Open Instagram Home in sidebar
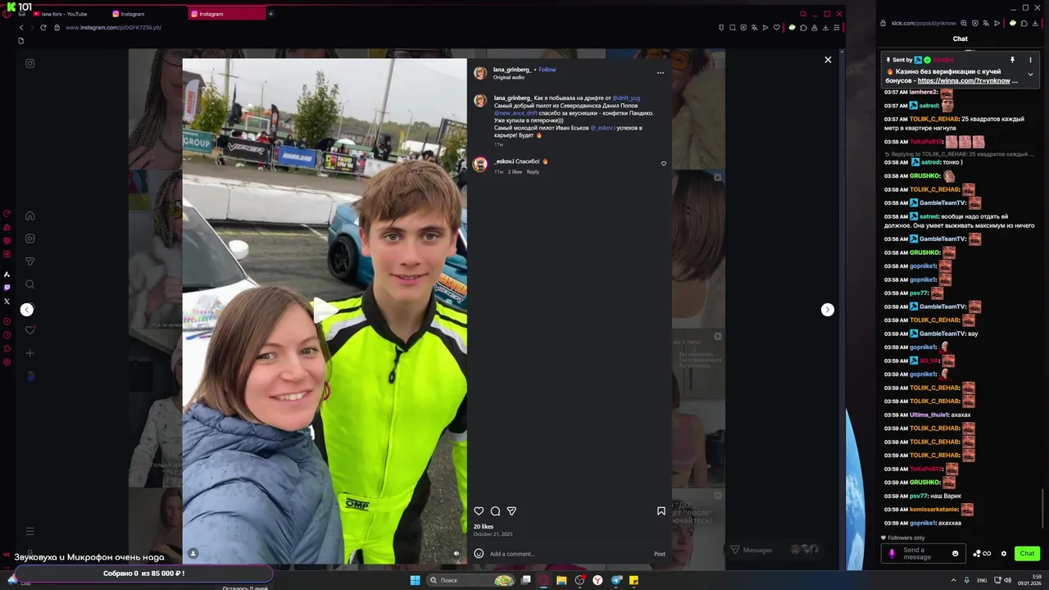 pyautogui.click(x=30, y=216)
